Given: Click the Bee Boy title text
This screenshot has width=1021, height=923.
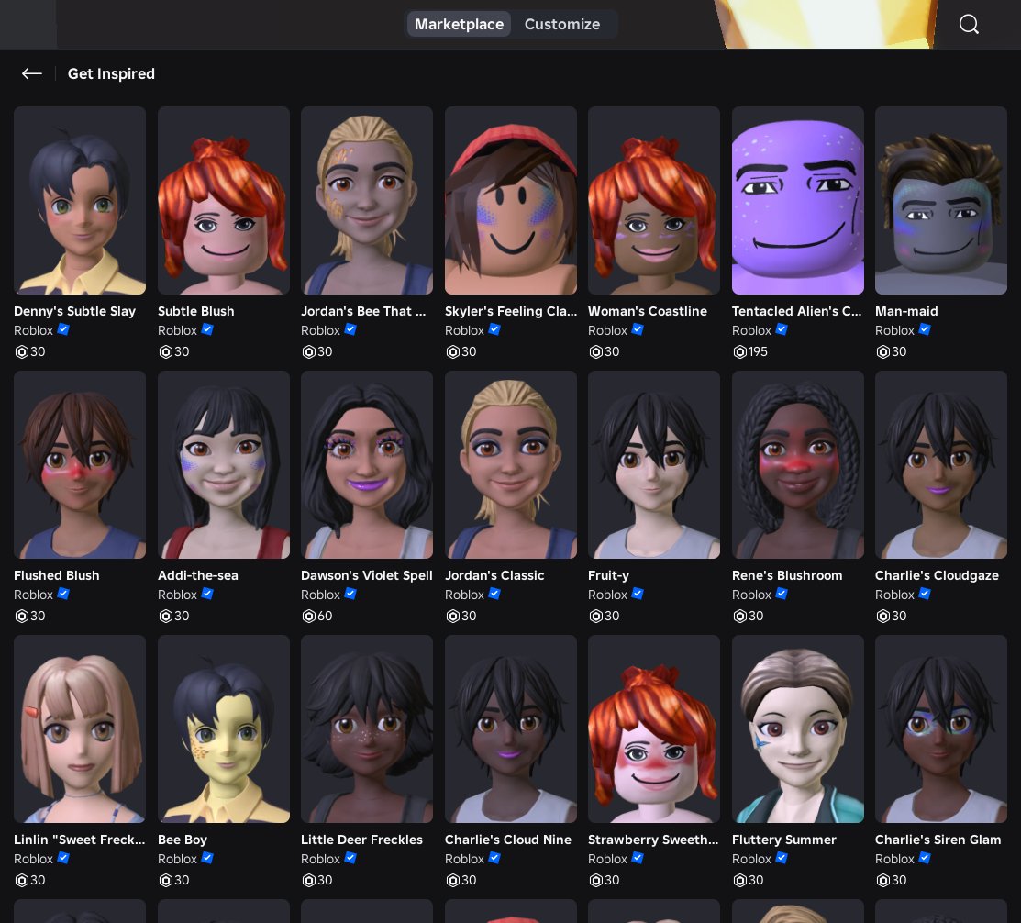Looking at the screenshot, I should (x=183, y=840).
